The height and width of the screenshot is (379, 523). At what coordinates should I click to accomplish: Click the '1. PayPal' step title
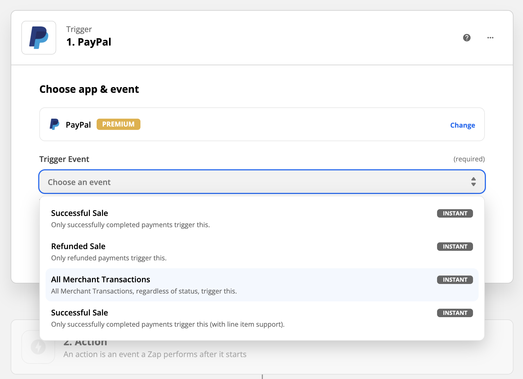[x=89, y=42]
